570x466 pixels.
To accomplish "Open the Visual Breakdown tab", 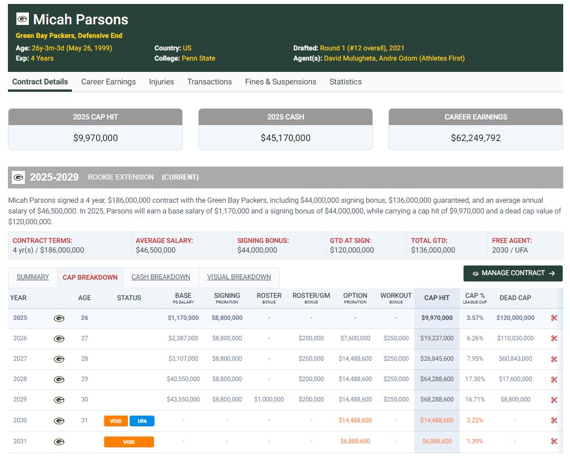I will tap(239, 277).
